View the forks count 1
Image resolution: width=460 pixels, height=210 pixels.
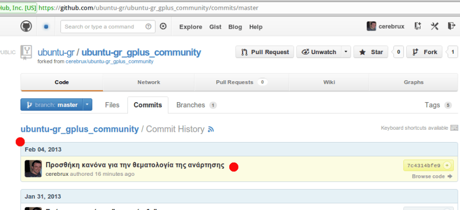(452, 52)
